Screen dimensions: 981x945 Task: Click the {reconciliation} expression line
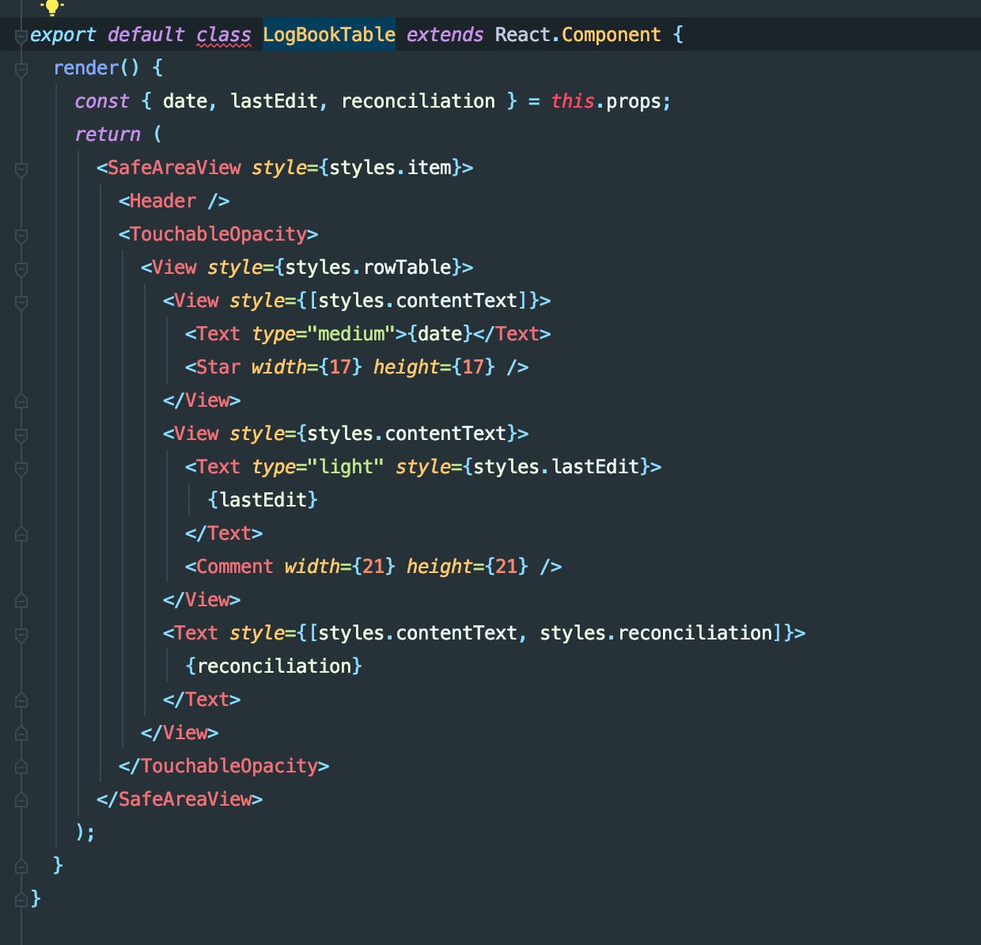pyautogui.click(x=274, y=666)
